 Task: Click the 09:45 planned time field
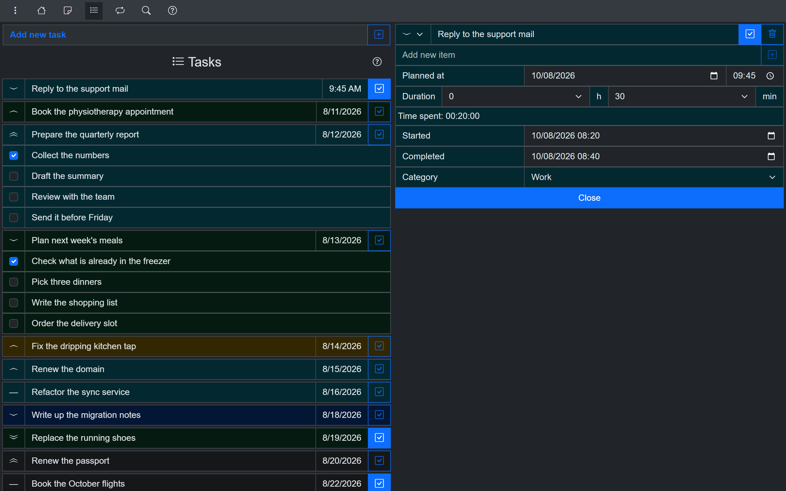[x=755, y=76]
